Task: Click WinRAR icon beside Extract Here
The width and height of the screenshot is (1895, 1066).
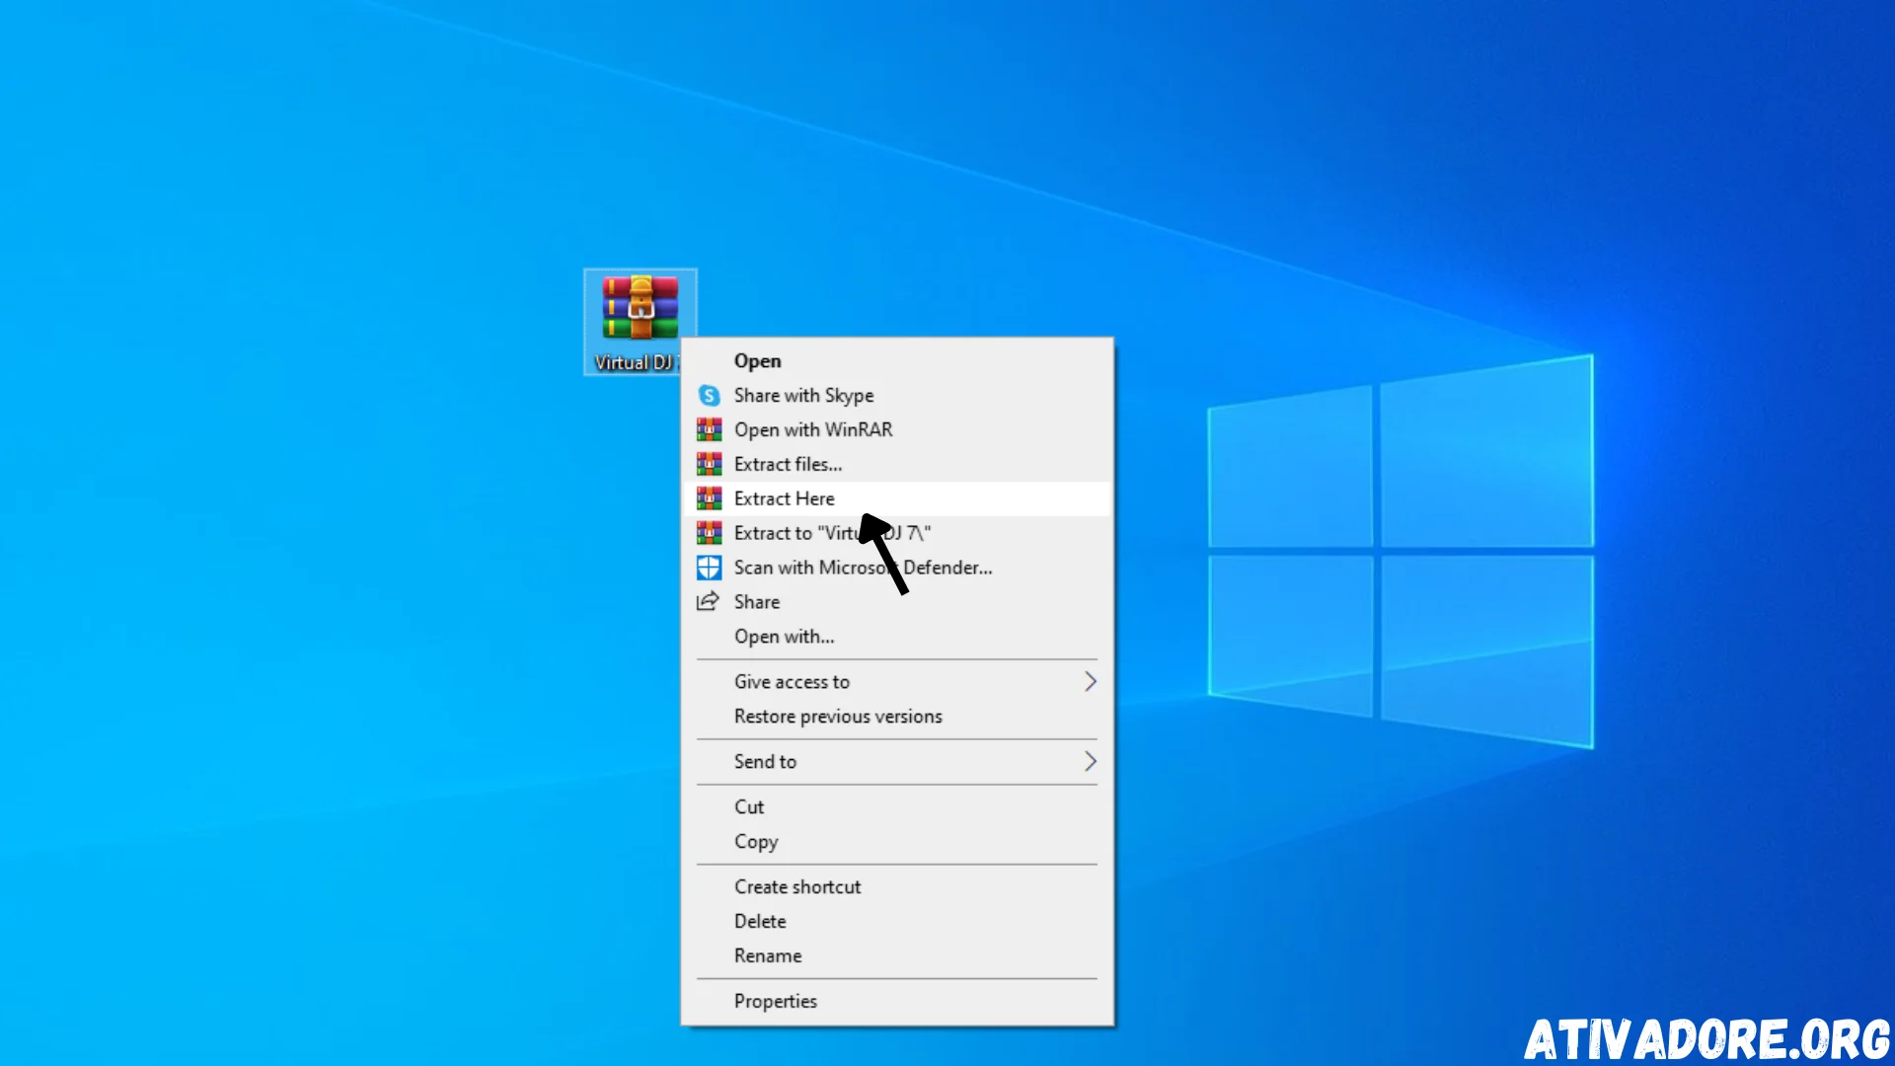Action: coord(709,498)
